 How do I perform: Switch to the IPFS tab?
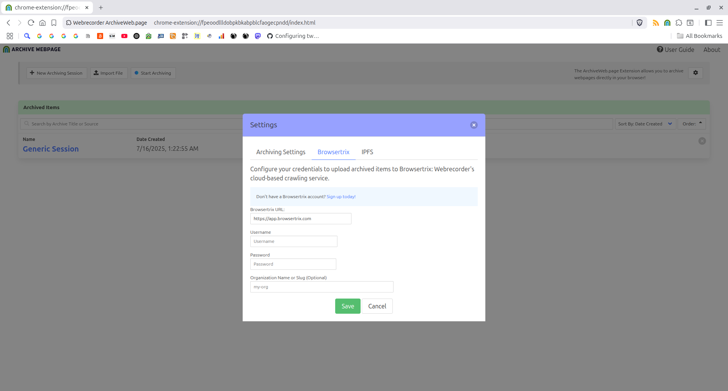click(x=367, y=152)
